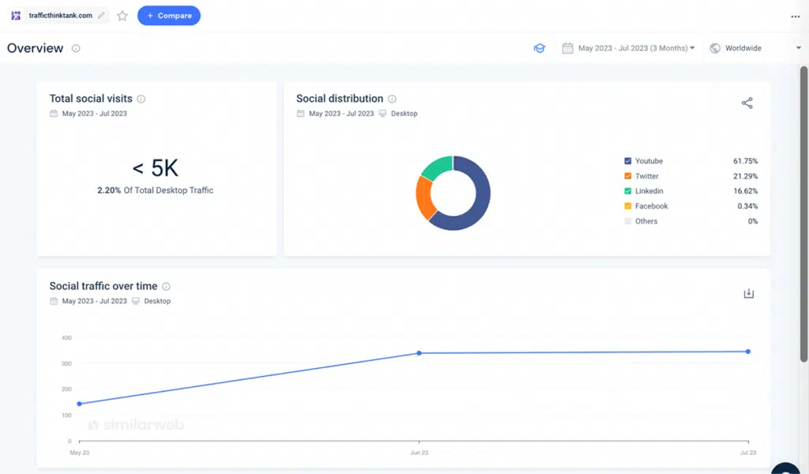Click the Facebook legend entry

point(649,205)
